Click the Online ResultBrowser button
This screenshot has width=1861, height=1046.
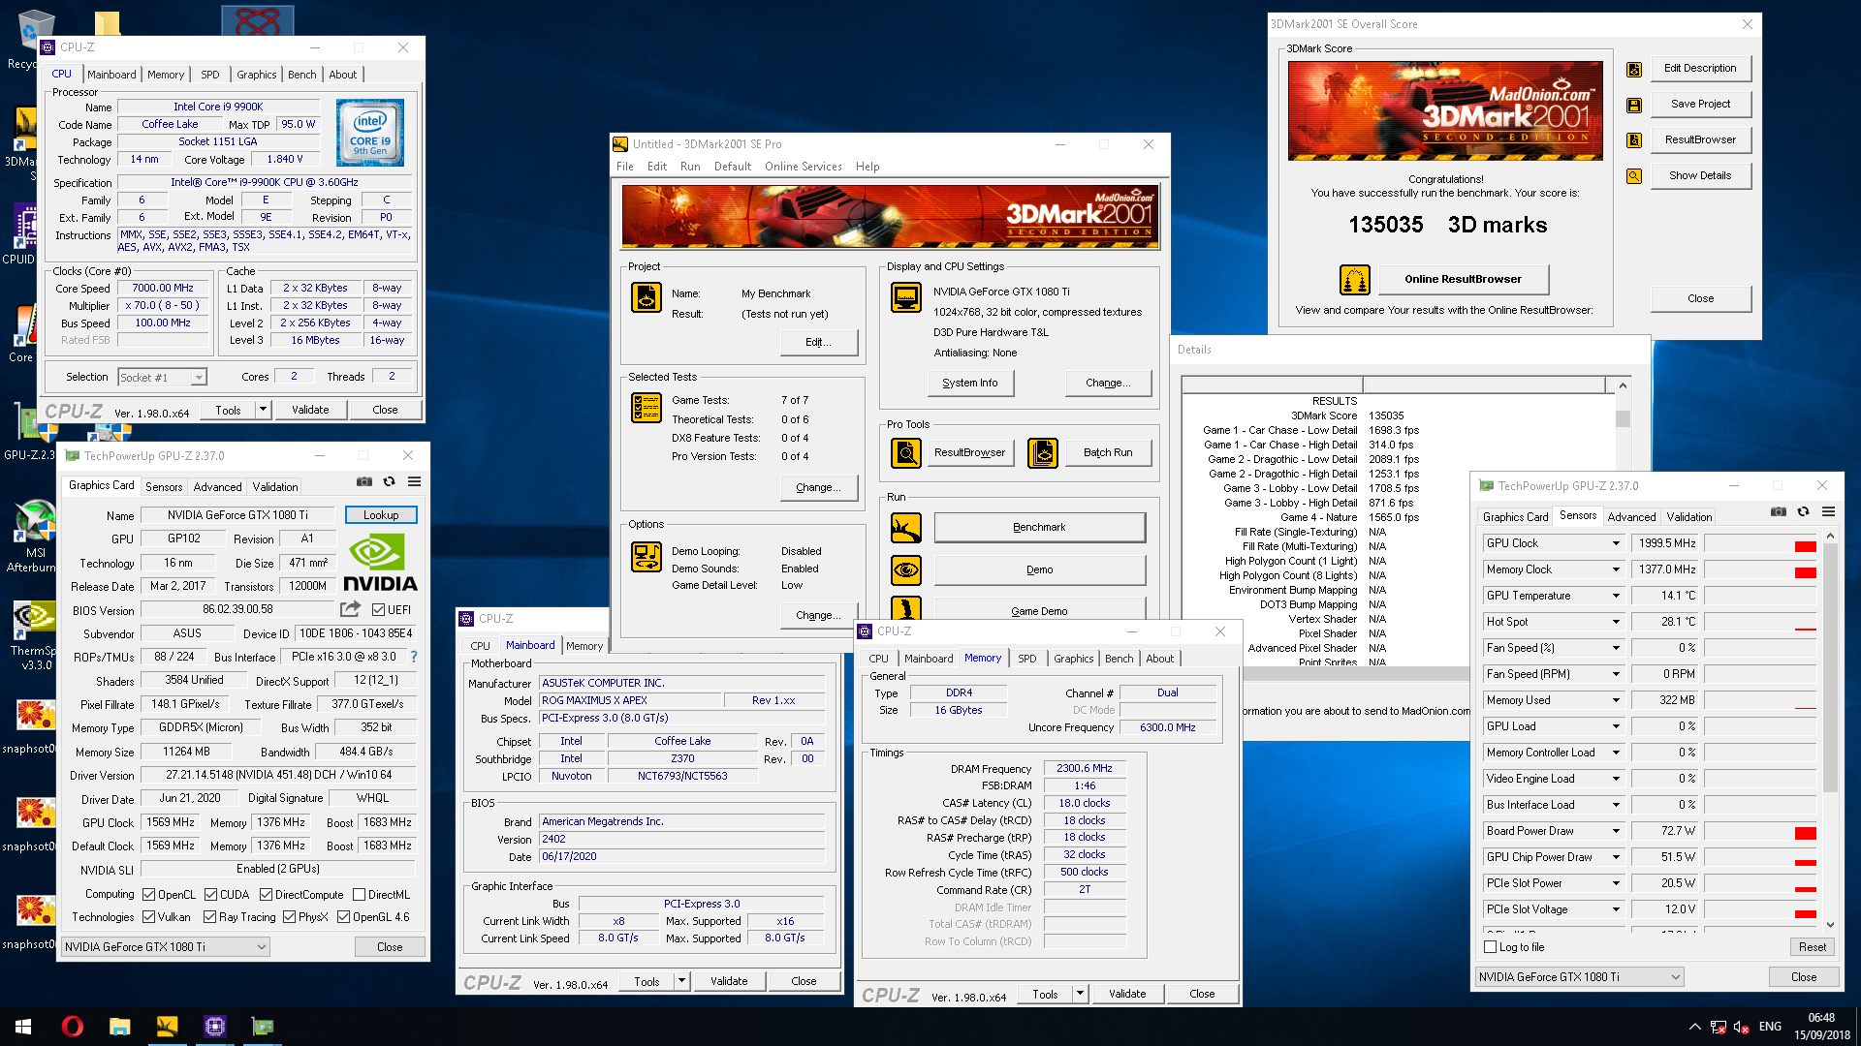1463,280
